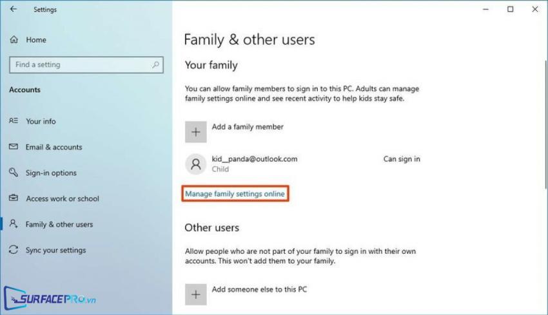Select the Email & accounts envelope icon

(14, 147)
